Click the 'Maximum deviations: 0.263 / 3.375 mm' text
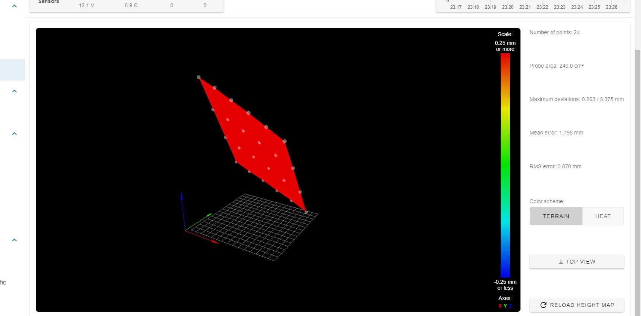641x316 pixels. tap(576, 99)
